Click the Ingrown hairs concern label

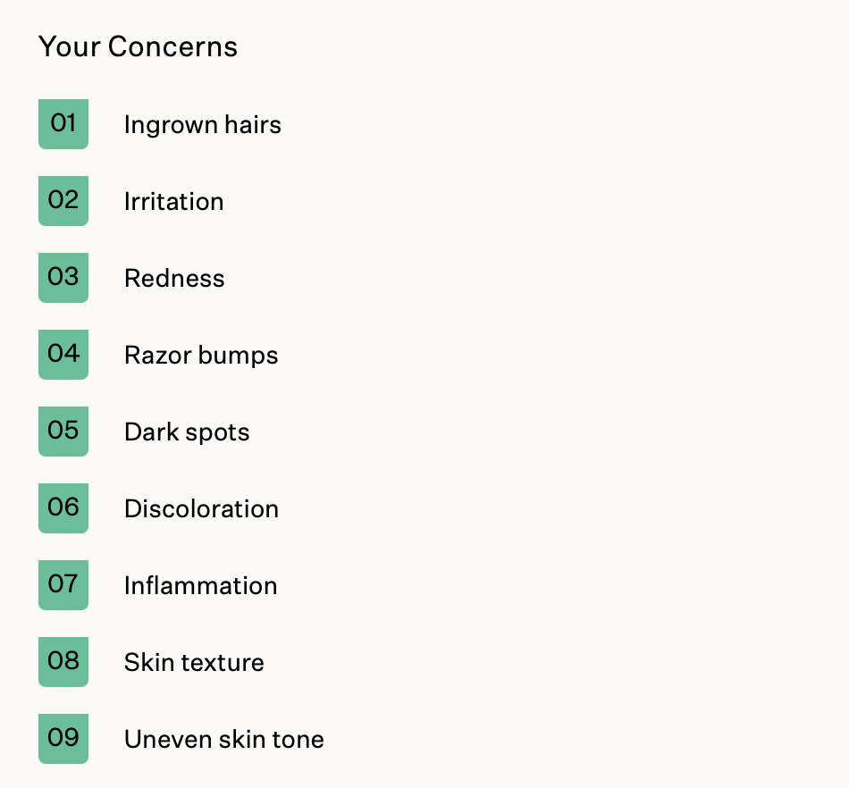(x=202, y=125)
